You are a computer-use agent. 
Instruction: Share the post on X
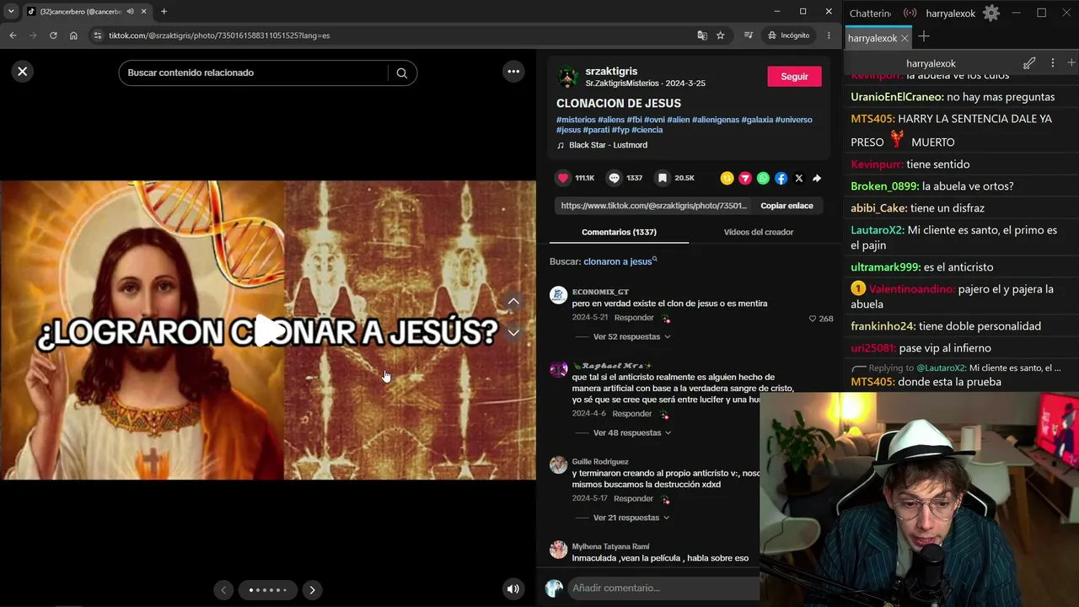[799, 178]
